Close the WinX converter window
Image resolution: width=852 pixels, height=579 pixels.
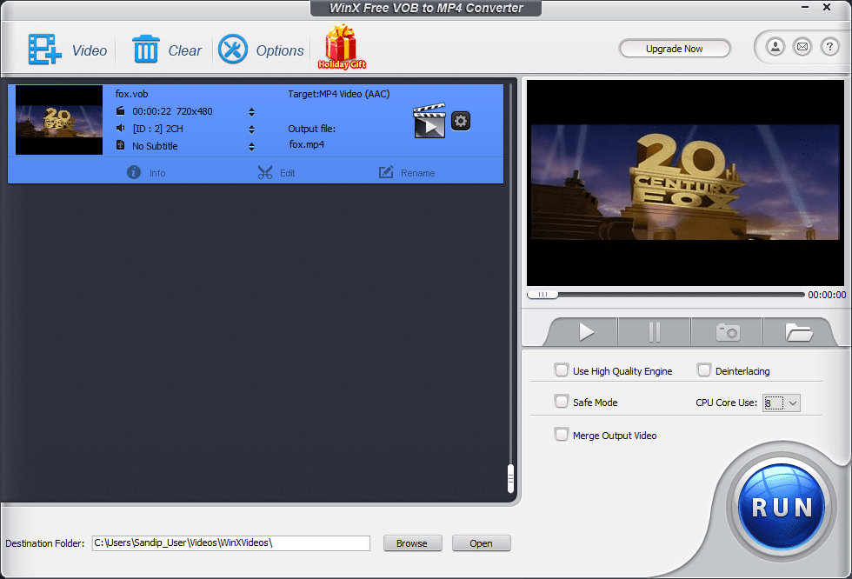click(x=827, y=7)
